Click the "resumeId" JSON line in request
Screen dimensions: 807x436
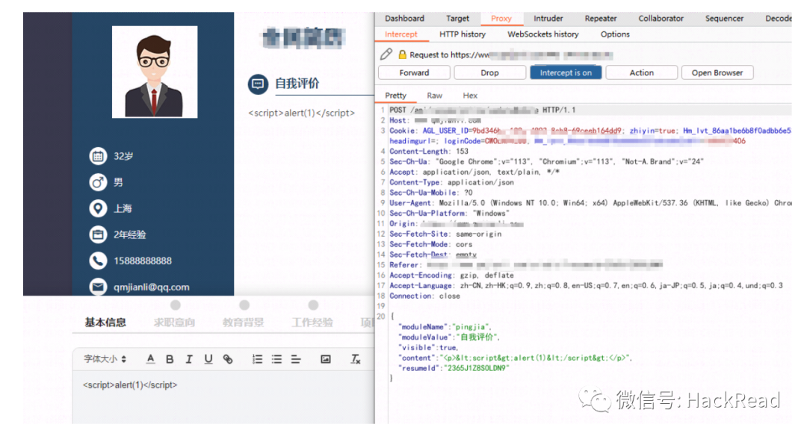click(454, 368)
